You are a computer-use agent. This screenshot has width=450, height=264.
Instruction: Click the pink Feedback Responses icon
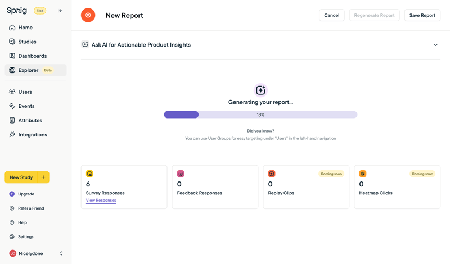pyautogui.click(x=181, y=174)
